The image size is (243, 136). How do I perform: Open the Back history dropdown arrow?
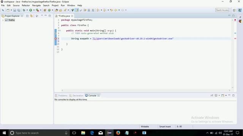[119, 10]
